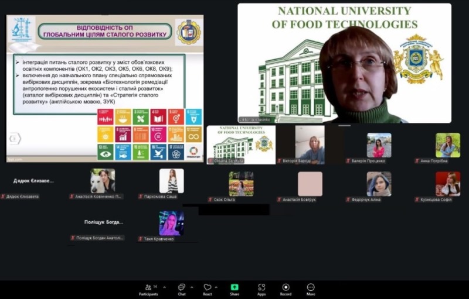Click muted mic icon beside Валерія Проценко
Viewport: 469px width, 299px height.
coord(348,161)
